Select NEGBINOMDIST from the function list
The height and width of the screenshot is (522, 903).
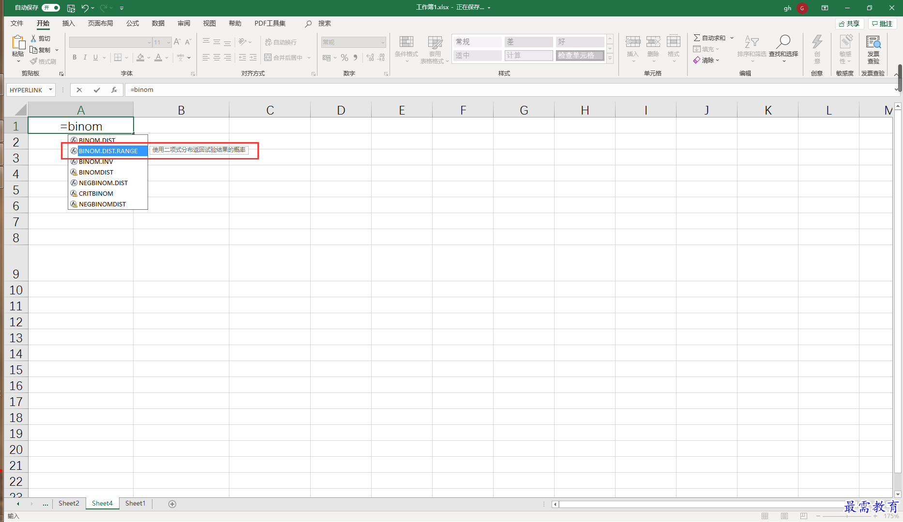pos(108,204)
